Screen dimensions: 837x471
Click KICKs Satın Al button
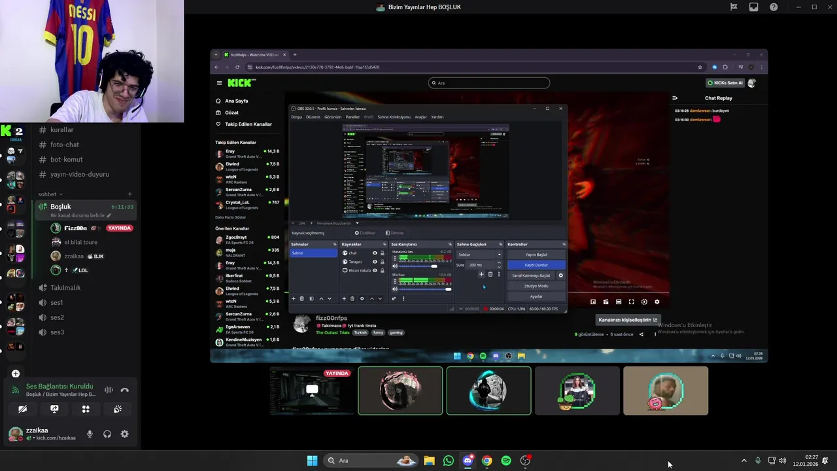coord(725,83)
